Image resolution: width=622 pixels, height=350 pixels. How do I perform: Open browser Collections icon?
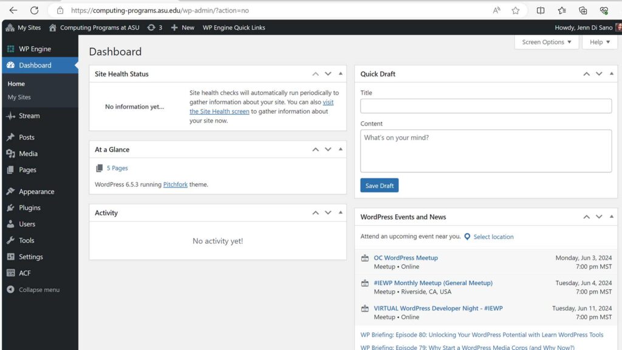tap(583, 11)
